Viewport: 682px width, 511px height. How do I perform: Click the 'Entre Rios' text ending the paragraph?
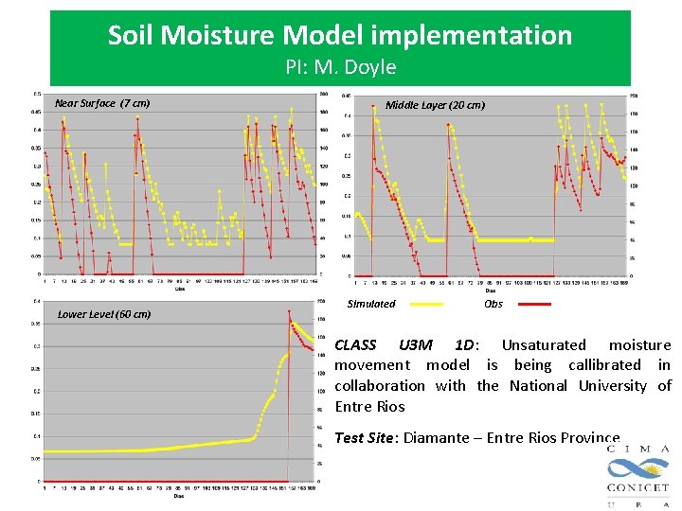[369, 407]
